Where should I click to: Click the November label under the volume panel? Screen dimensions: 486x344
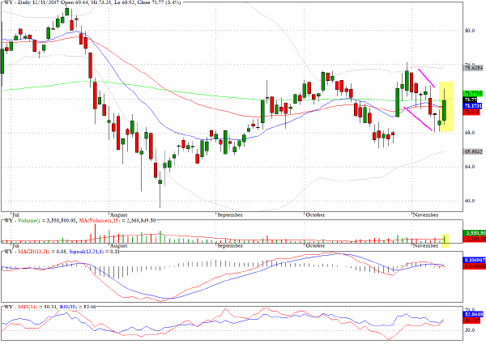point(425,245)
